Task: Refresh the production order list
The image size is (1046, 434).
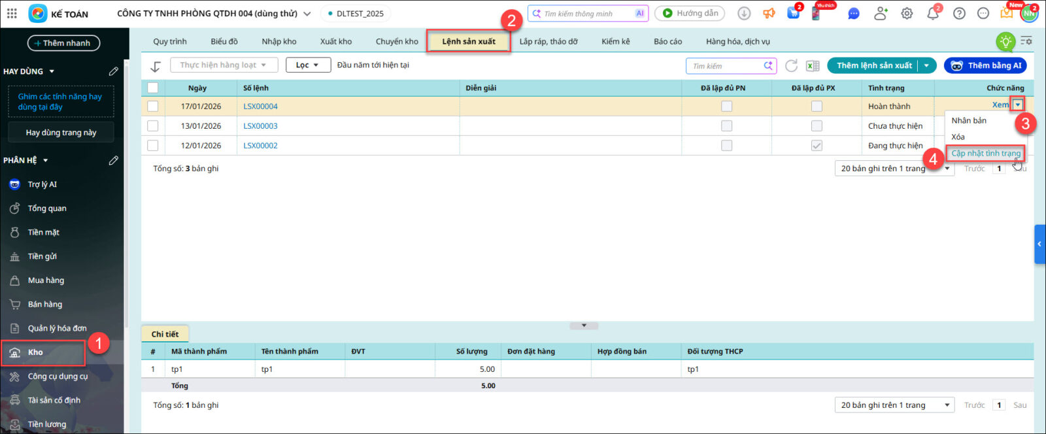Action: pos(791,65)
